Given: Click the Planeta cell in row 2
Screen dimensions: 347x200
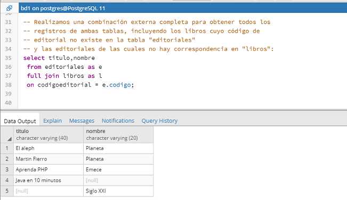Looking at the screenshot, I should (118, 159).
